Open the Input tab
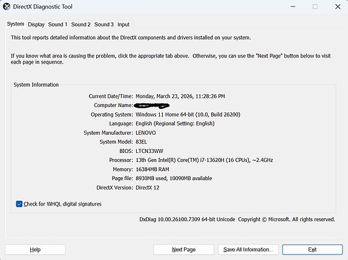The height and width of the screenshot is (260, 348). click(x=123, y=24)
